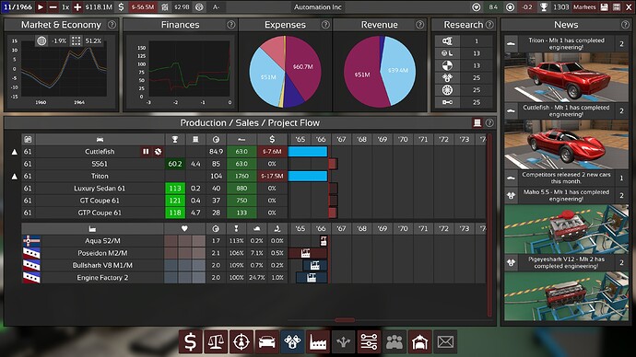Screen dimensions: 636x357
Task: Open the balance scales icon in bottom bar
Action: coord(216,342)
